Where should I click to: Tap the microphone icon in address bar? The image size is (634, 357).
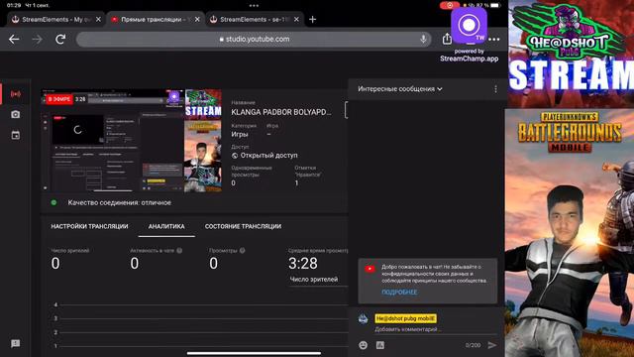pos(423,40)
